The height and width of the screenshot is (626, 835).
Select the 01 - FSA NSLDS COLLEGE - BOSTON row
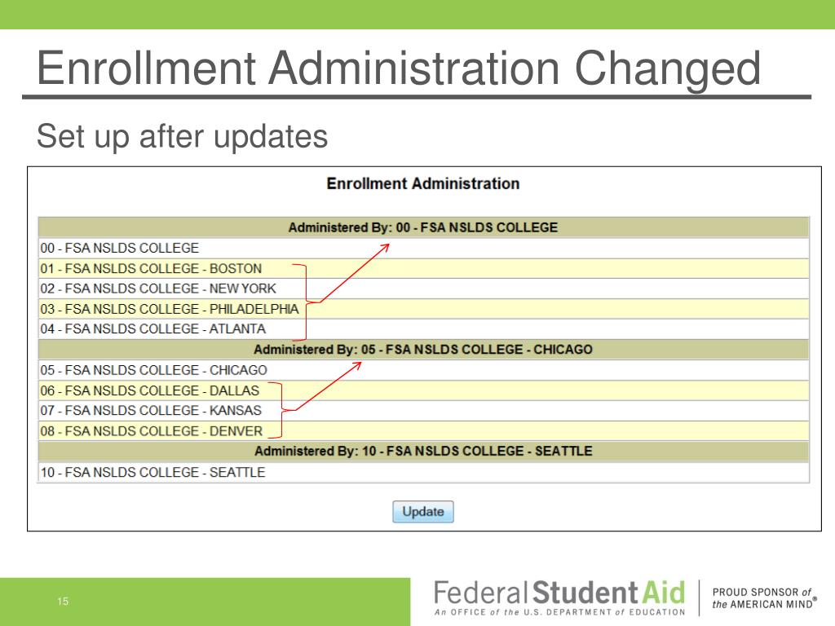point(424,268)
